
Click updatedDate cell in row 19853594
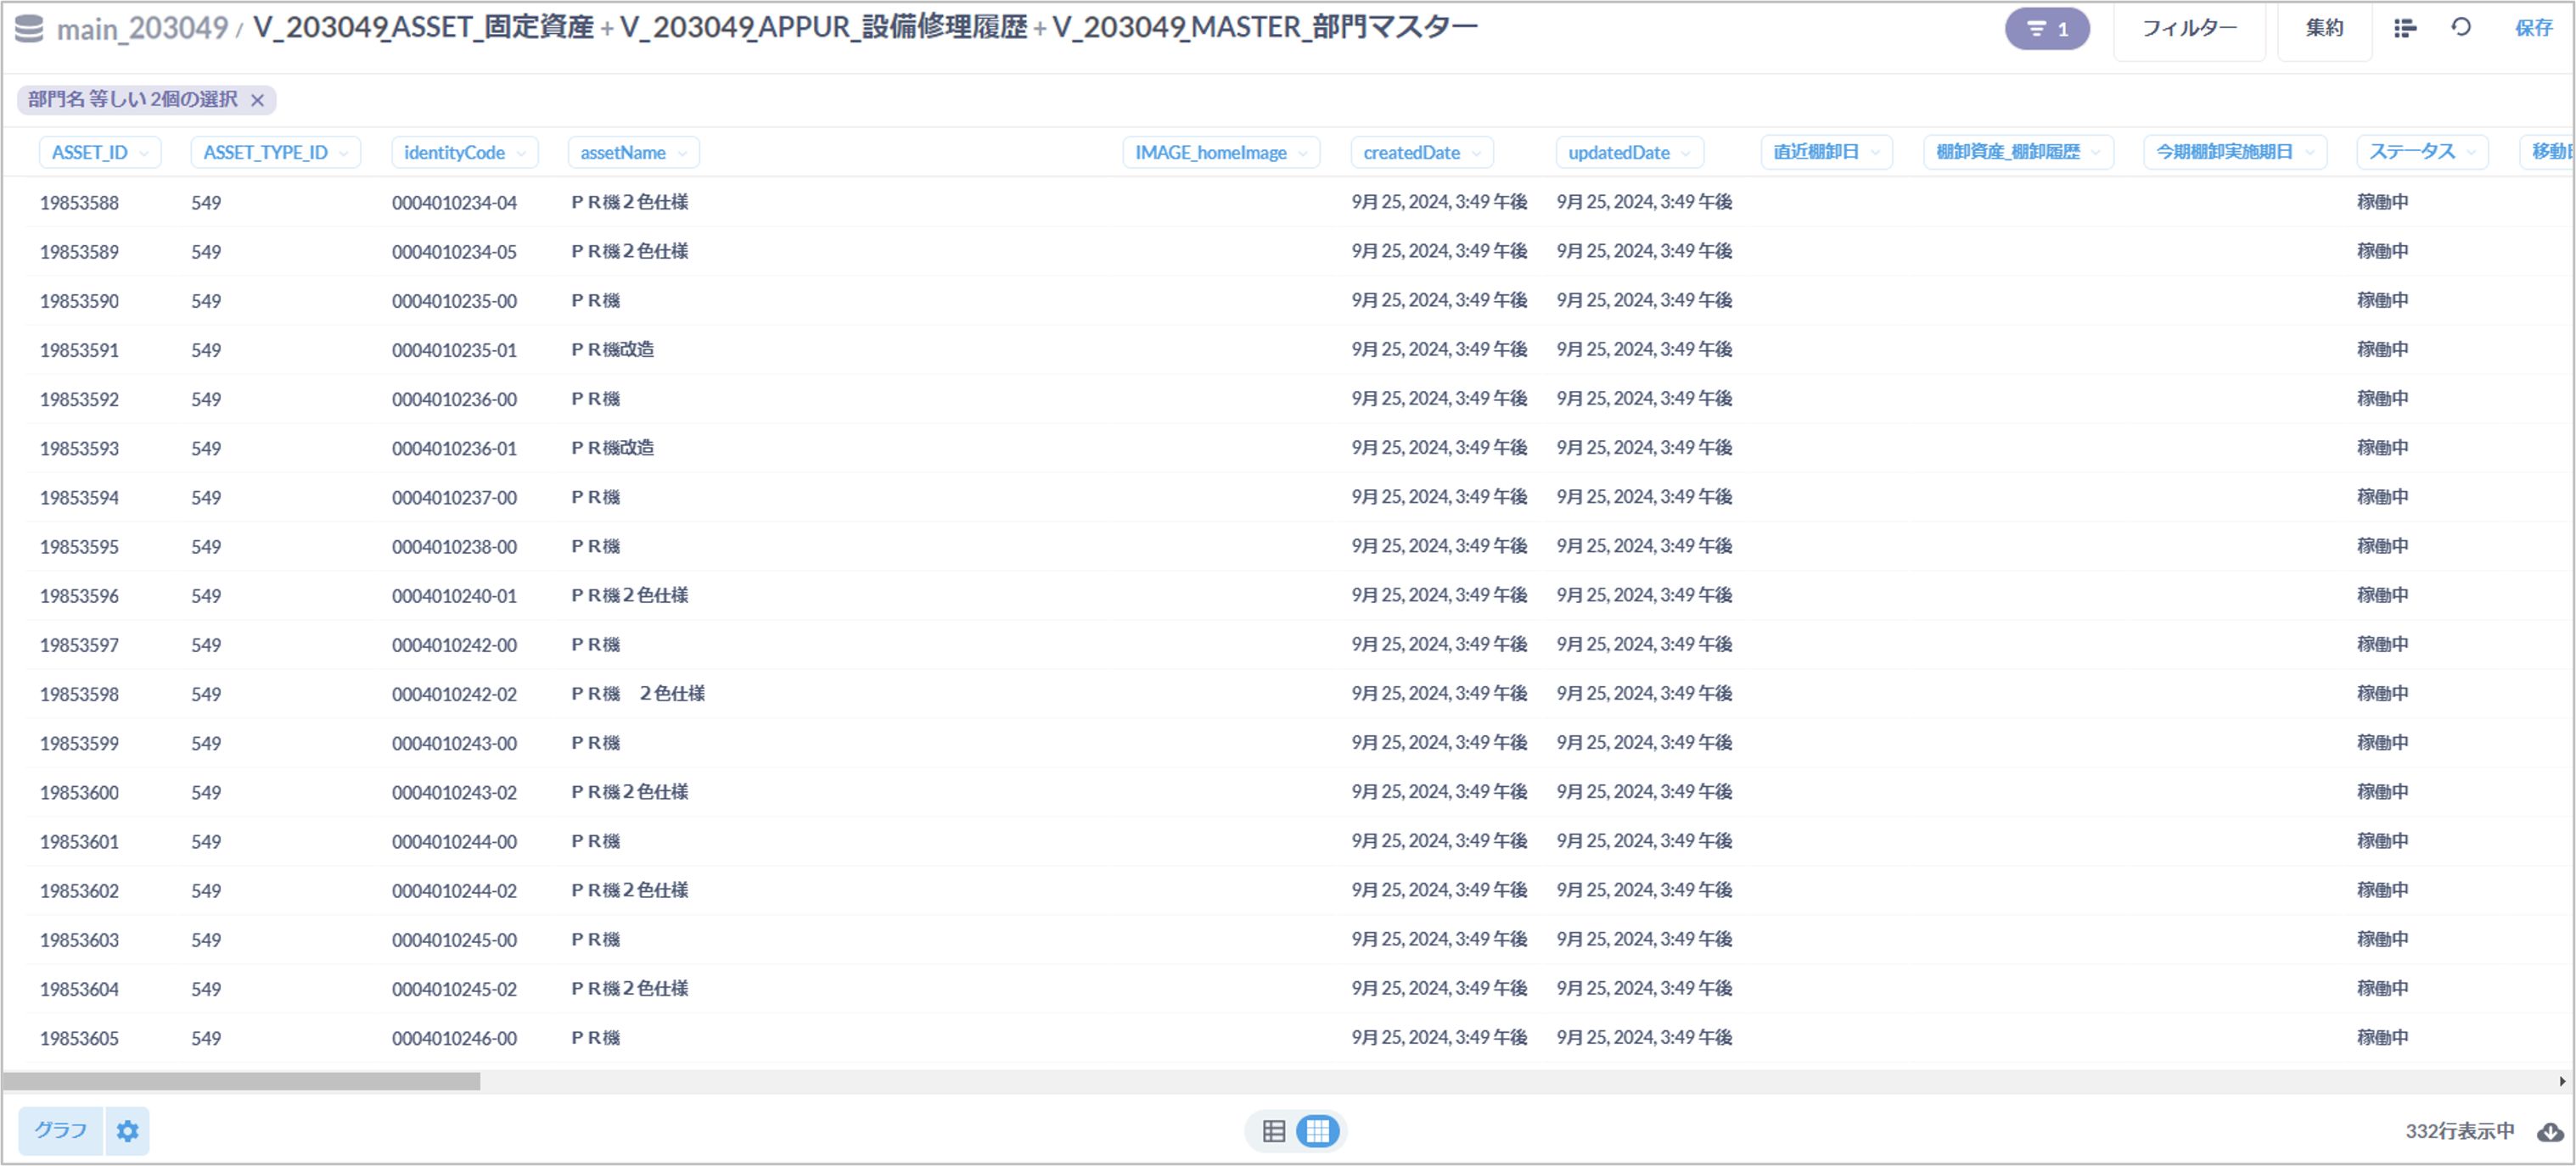click(x=1644, y=498)
